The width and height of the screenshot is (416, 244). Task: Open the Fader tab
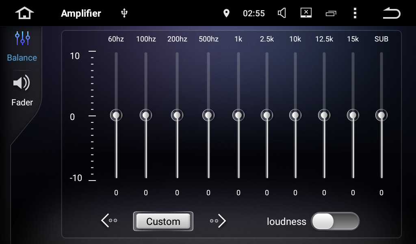click(22, 91)
